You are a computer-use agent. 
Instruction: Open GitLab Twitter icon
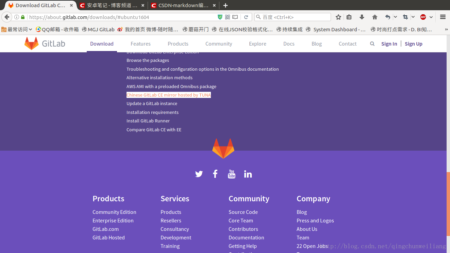click(x=199, y=174)
